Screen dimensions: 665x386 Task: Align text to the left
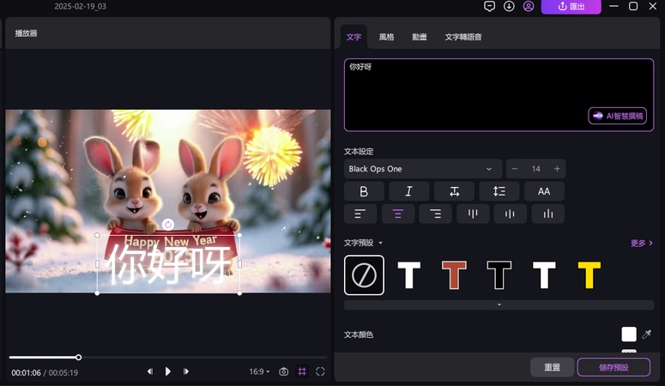[360, 214]
